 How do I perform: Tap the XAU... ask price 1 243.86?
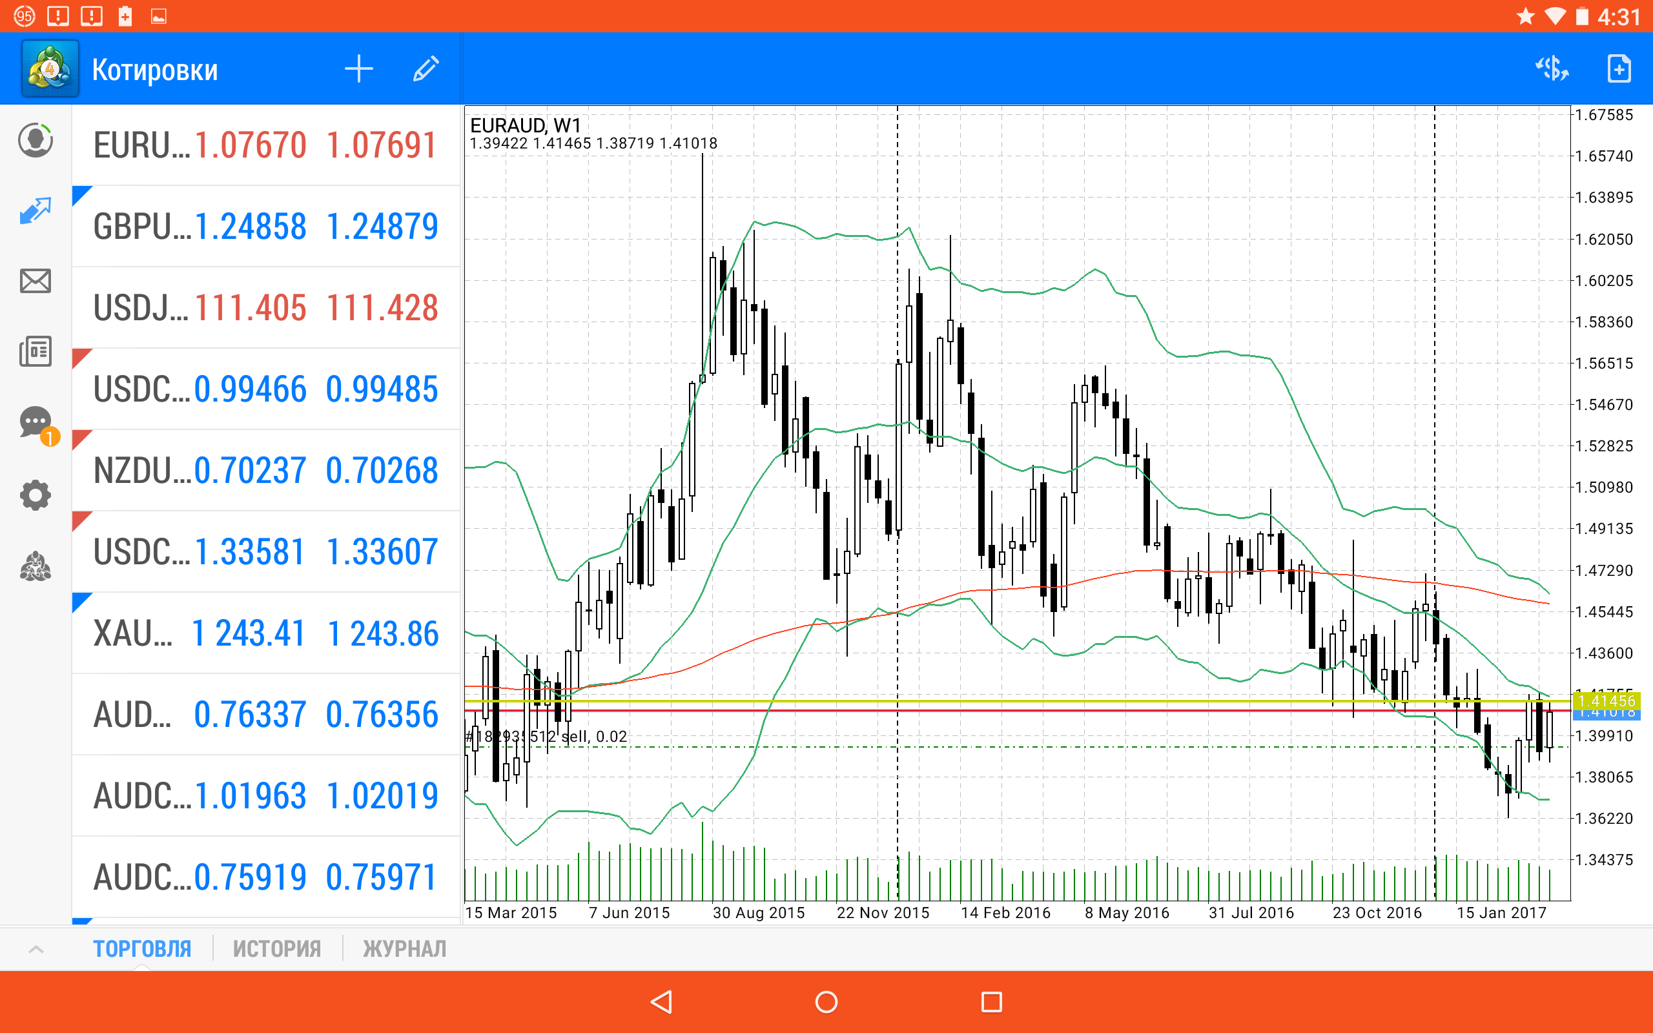click(383, 633)
